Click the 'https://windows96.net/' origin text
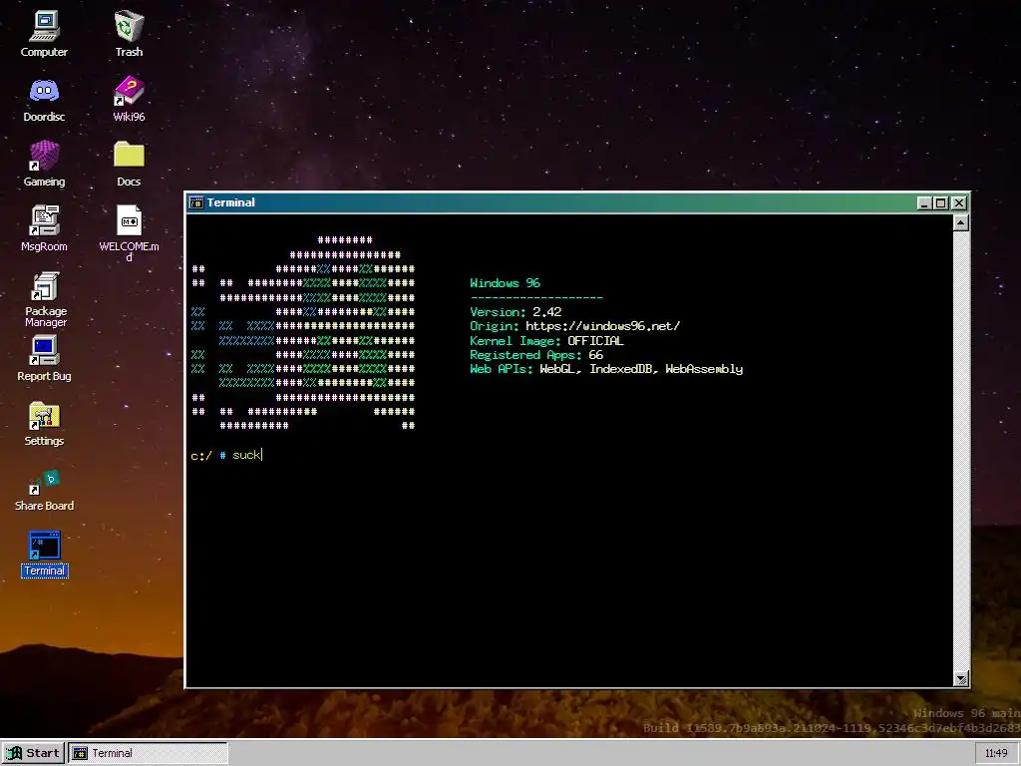This screenshot has height=766, width=1021. [x=603, y=326]
